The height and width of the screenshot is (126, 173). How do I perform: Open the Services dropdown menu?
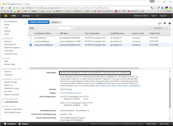(27, 16)
